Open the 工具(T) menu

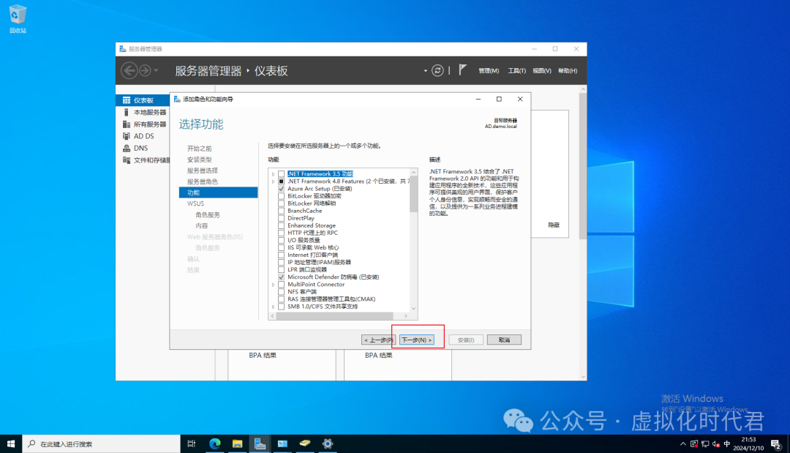click(516, 70)
